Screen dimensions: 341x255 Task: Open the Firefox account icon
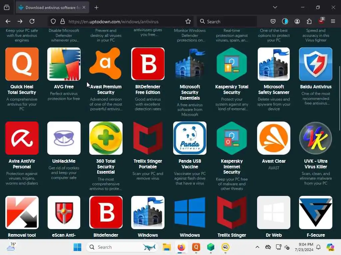click(x=297, y=21)
